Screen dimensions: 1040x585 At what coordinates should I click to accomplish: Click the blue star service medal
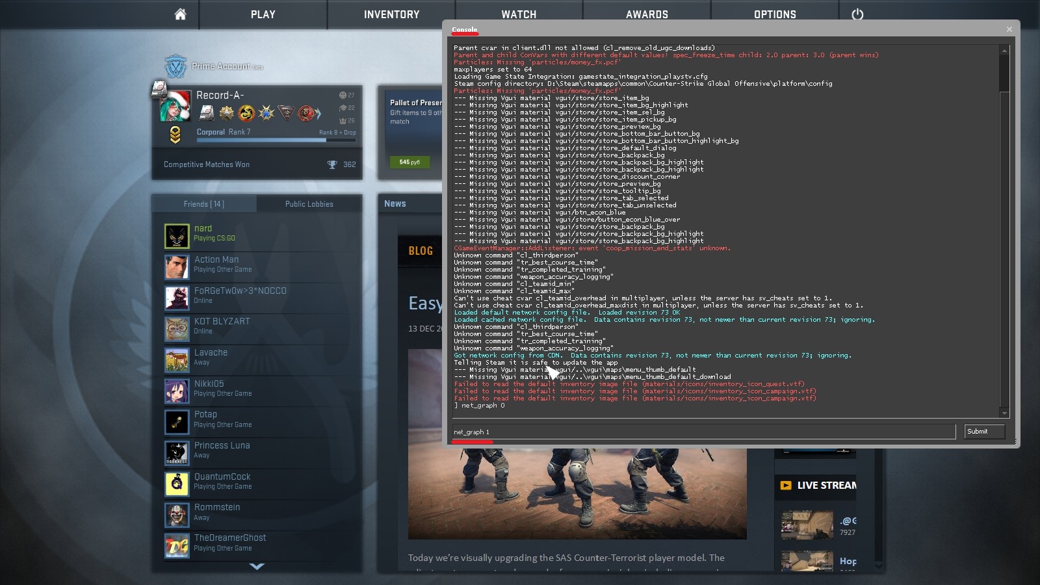pos(266,113)
